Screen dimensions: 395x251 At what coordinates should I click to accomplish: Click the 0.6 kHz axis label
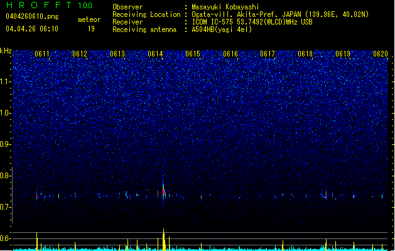5,238
